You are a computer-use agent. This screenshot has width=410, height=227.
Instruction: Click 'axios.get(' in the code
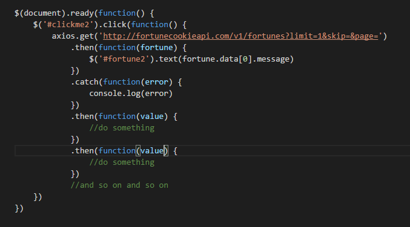click(x=75, y=36)
